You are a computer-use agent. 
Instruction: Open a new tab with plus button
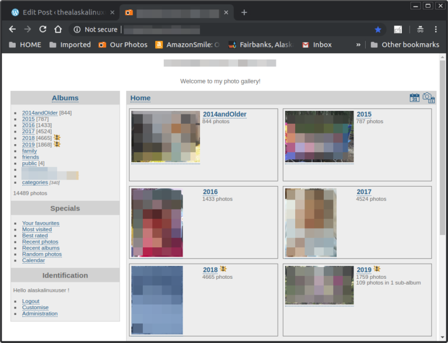tap(244, 12)
